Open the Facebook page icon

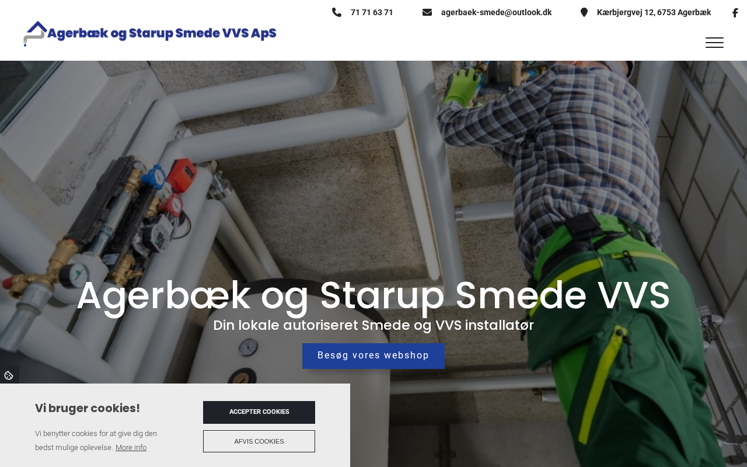(x=735, y=13)
